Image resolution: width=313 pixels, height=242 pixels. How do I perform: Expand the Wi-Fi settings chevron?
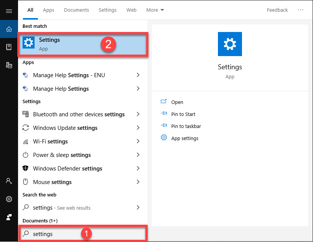coord(138,141)
